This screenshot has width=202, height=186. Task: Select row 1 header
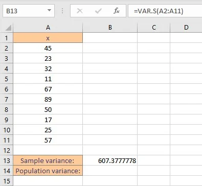(7, 38)
